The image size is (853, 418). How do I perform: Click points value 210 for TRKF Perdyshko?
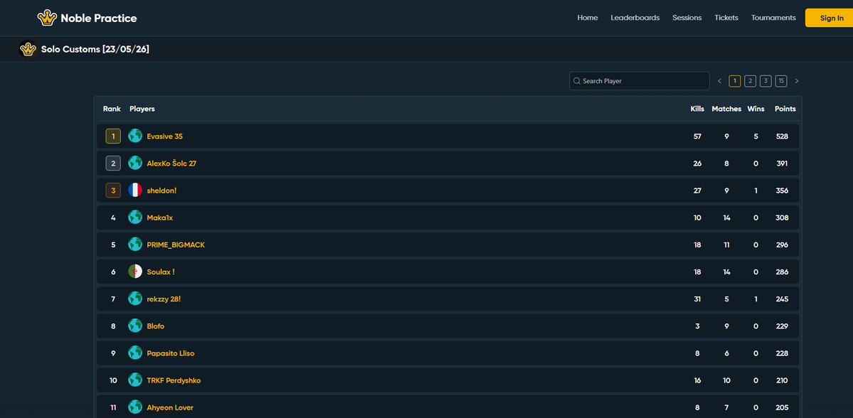click(782, 381)
